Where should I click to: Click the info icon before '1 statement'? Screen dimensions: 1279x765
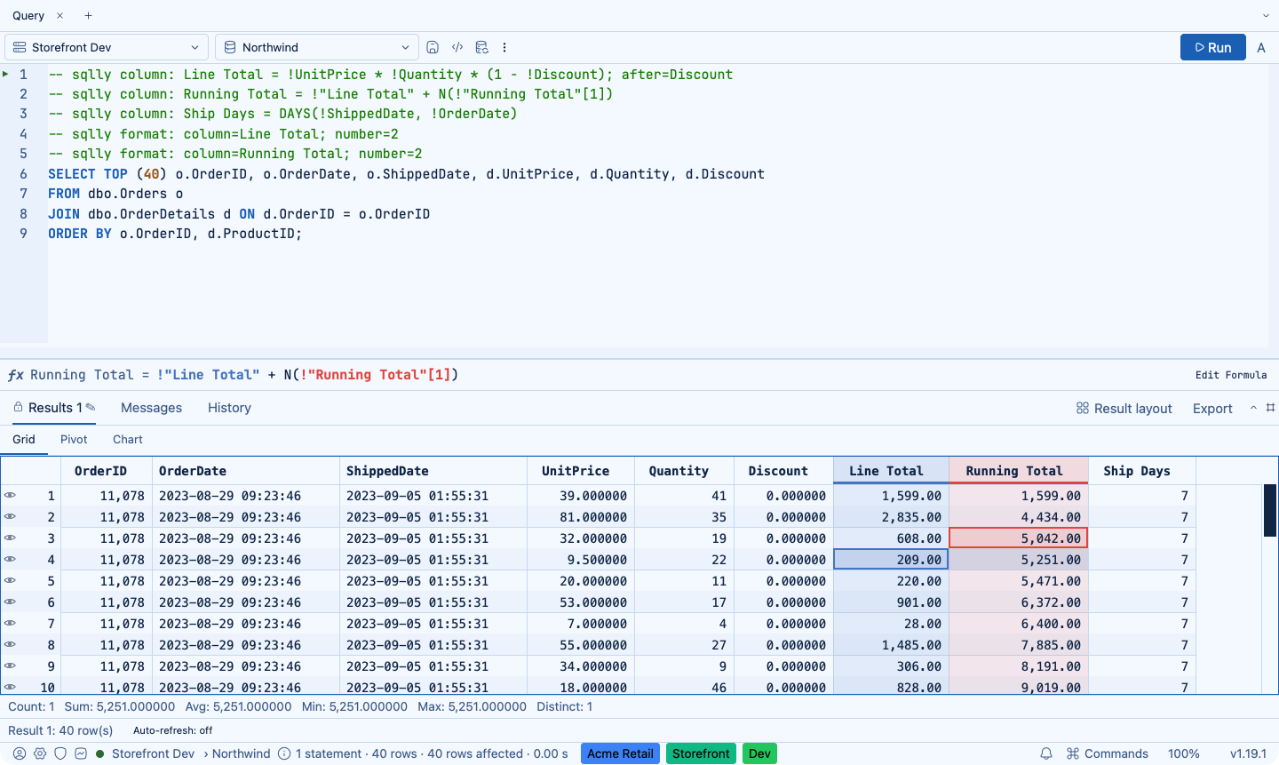tap(284, 753)
